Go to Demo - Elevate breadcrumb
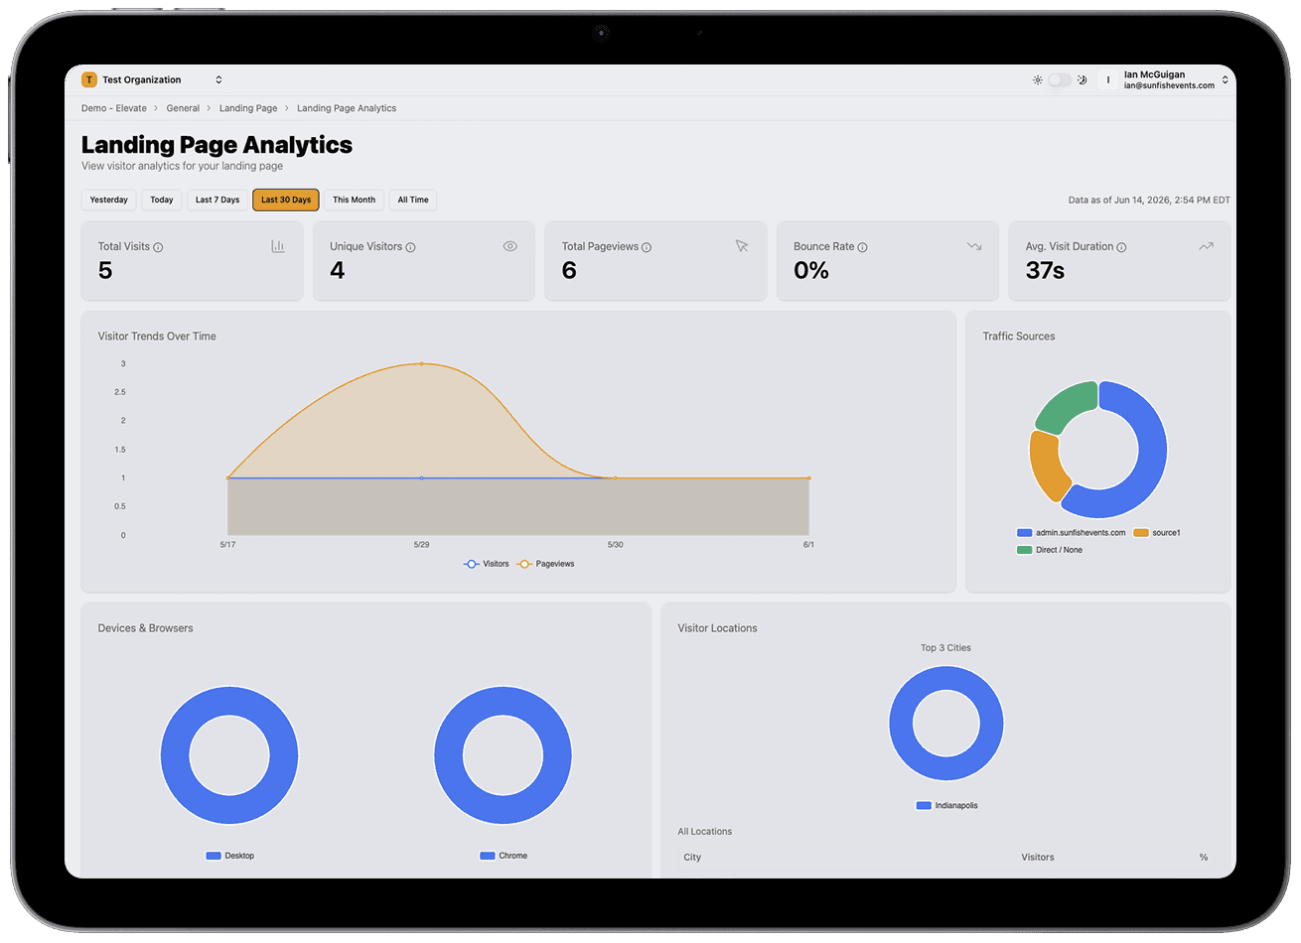 pos(114,108)
